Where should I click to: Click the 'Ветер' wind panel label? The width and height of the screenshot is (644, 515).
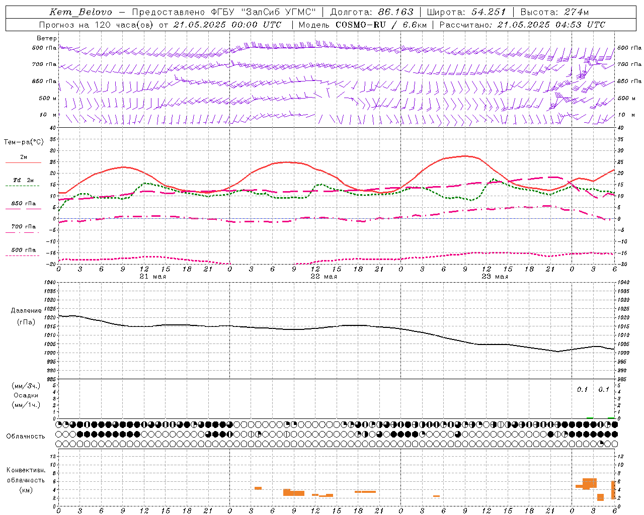click(x=47, y=38)
